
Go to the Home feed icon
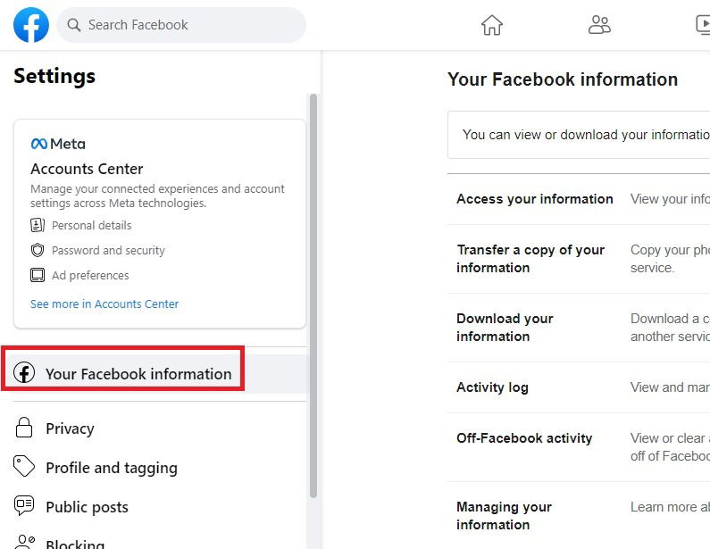point(492,25)
